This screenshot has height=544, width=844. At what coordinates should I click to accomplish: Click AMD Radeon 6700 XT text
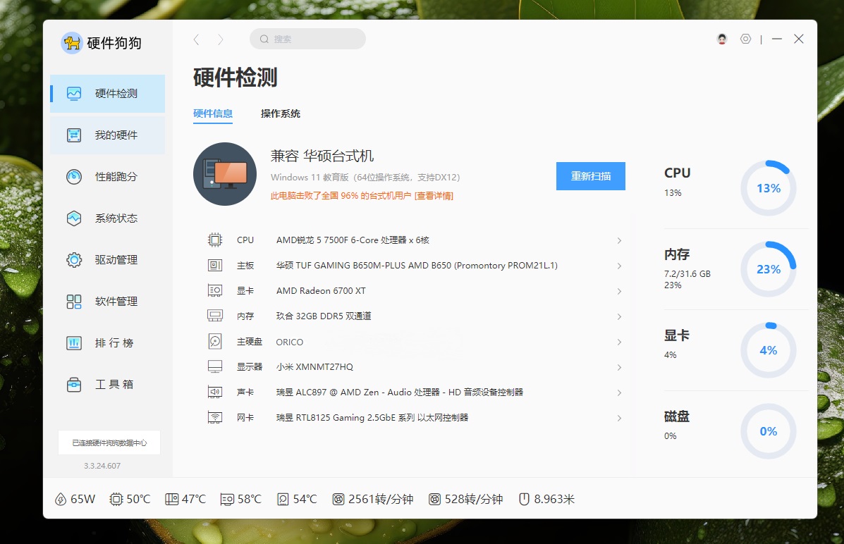pyautogui.click(x=321, y=290)
